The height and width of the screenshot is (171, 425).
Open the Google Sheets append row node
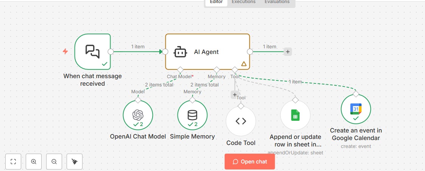coord(296,115)
